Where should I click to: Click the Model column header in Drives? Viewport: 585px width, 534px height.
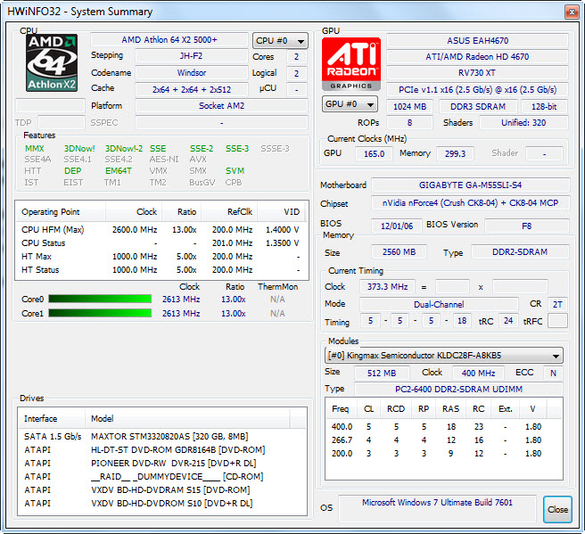point(187,418)
